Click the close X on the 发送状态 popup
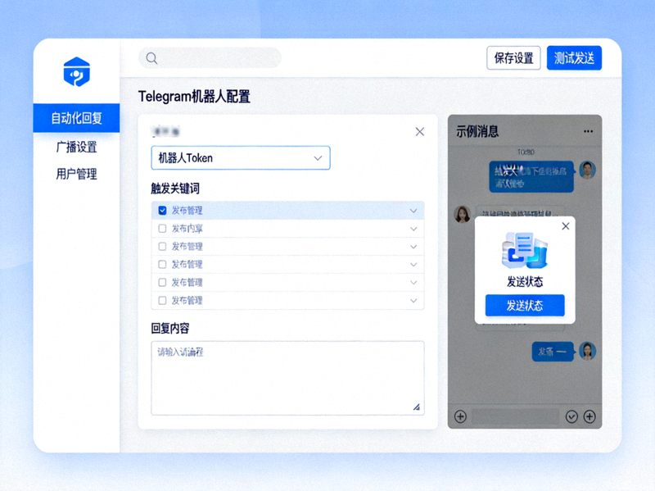Image resolution: width=655 pixels, height=491 pixels. 565,226
